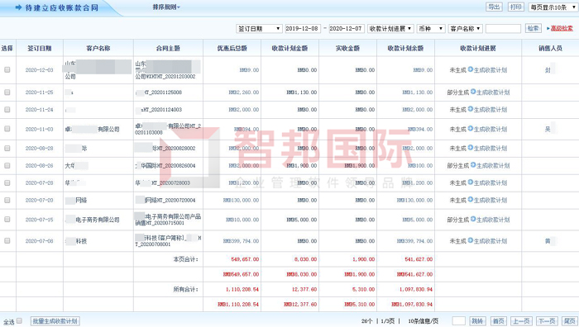Check the row dated 2020-11-24
The height and width of the screenshot is (327, 579).
(7, 110)
